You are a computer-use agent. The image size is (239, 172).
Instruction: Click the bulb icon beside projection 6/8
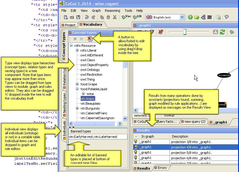pyautogui.click(x=136, y=158)
